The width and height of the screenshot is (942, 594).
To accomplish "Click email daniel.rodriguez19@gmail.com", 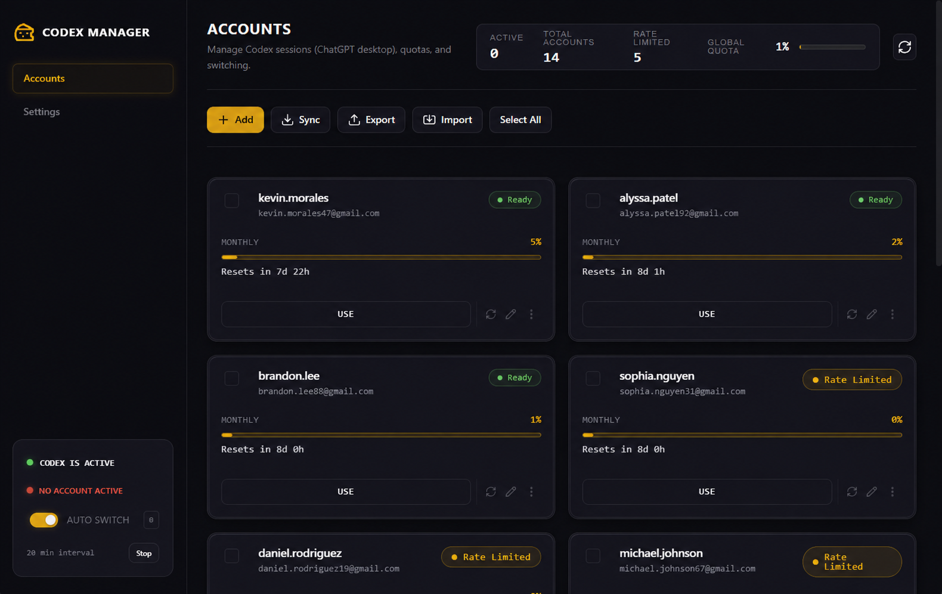I will click(329, 569).
